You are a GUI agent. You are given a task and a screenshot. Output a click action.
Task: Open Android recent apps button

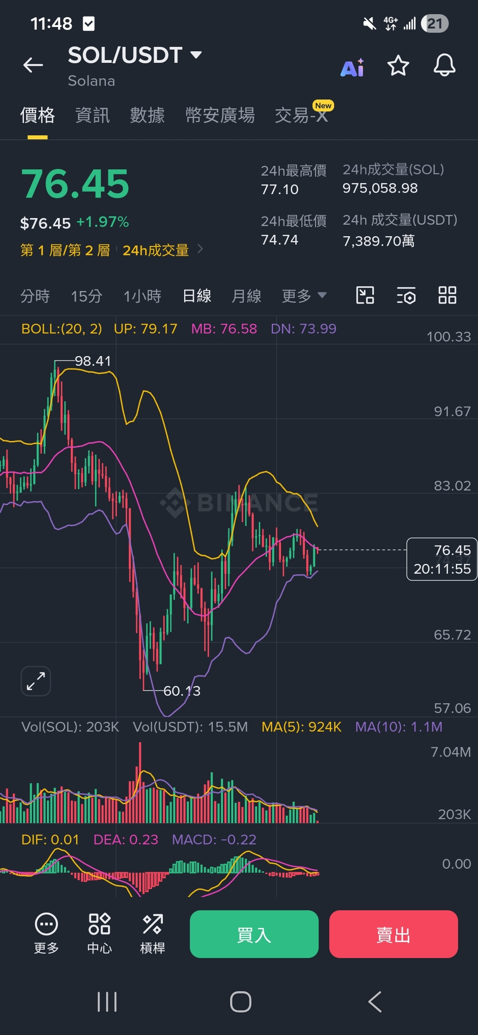click(x=107, y=1002)
